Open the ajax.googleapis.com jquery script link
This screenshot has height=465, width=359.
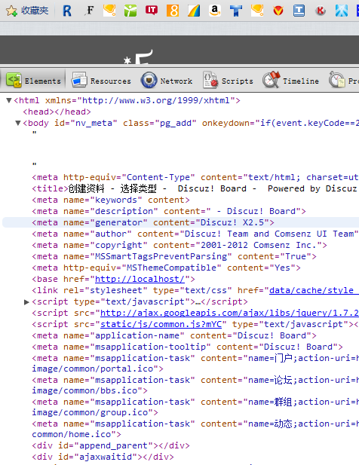point(229,313)
